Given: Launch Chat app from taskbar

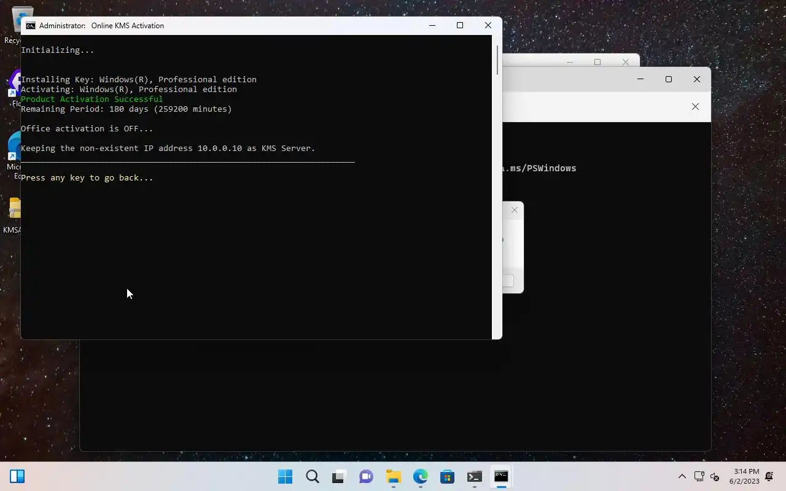Looking at the screenshot, I should (x=367, y=476).
